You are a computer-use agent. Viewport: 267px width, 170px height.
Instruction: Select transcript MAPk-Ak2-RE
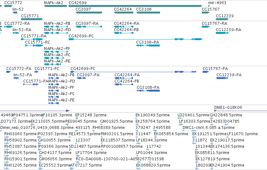[x=52, y=64]
